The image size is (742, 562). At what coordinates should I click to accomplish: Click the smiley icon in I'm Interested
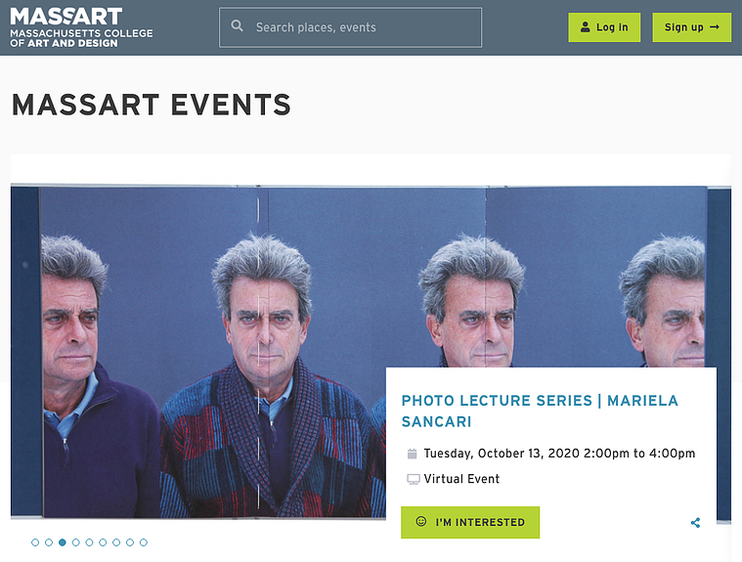point(420,521)
